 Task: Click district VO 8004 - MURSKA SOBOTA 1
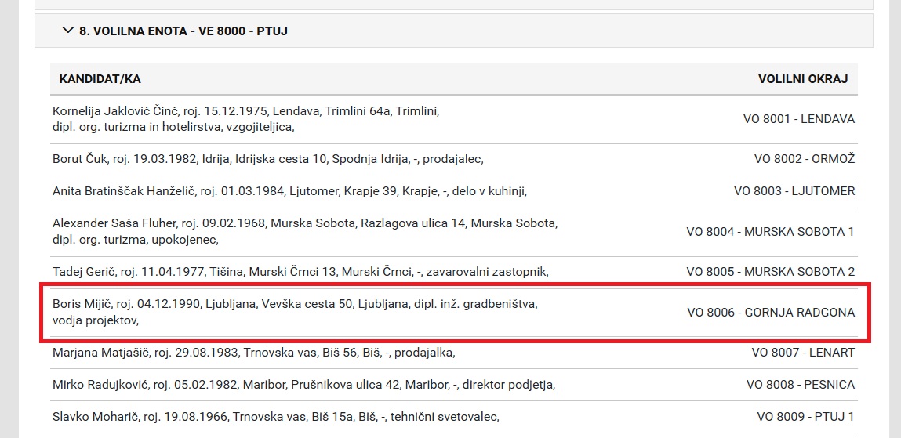click(x=771, y=232)
